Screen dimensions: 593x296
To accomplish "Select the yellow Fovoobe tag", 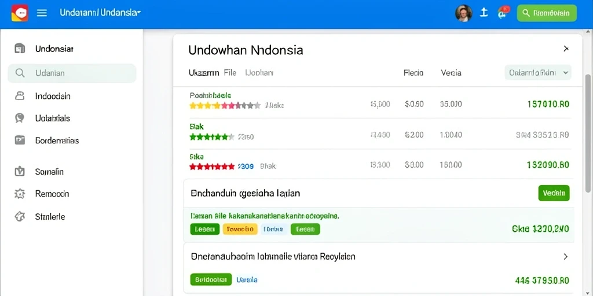I will (240, 229).
